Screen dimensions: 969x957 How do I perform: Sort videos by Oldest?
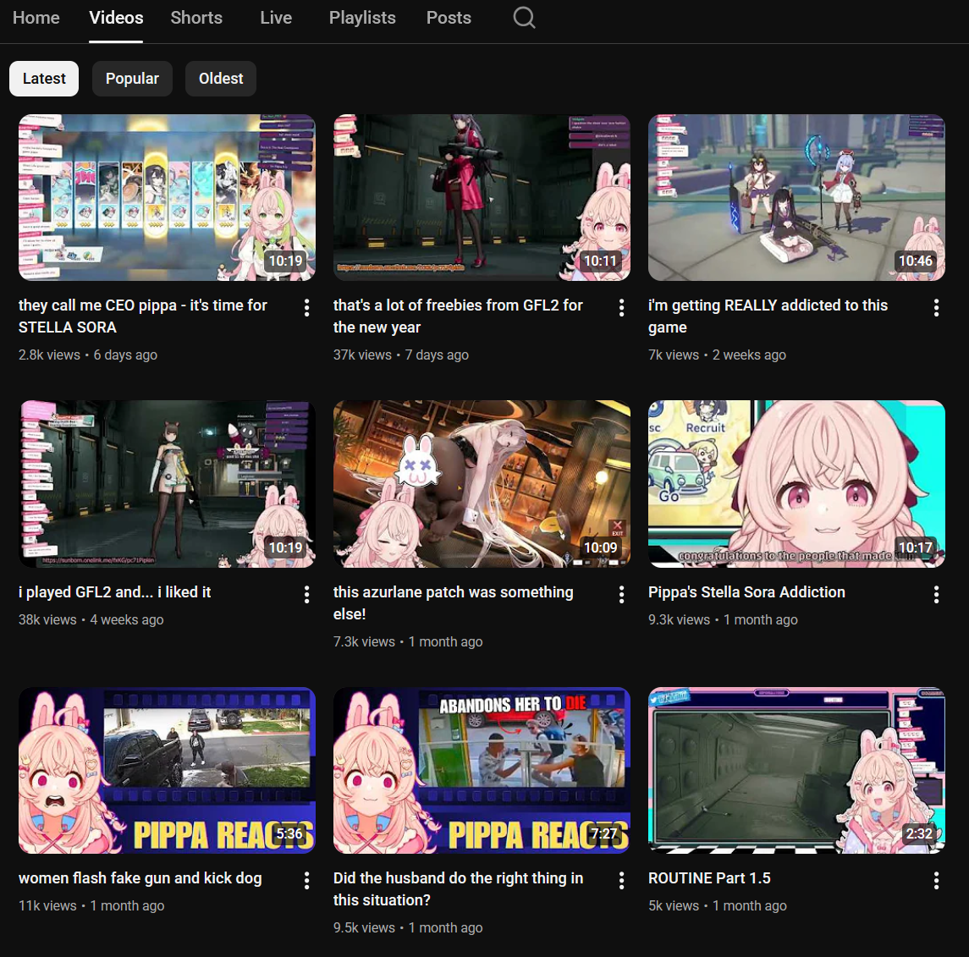(221, 79)
